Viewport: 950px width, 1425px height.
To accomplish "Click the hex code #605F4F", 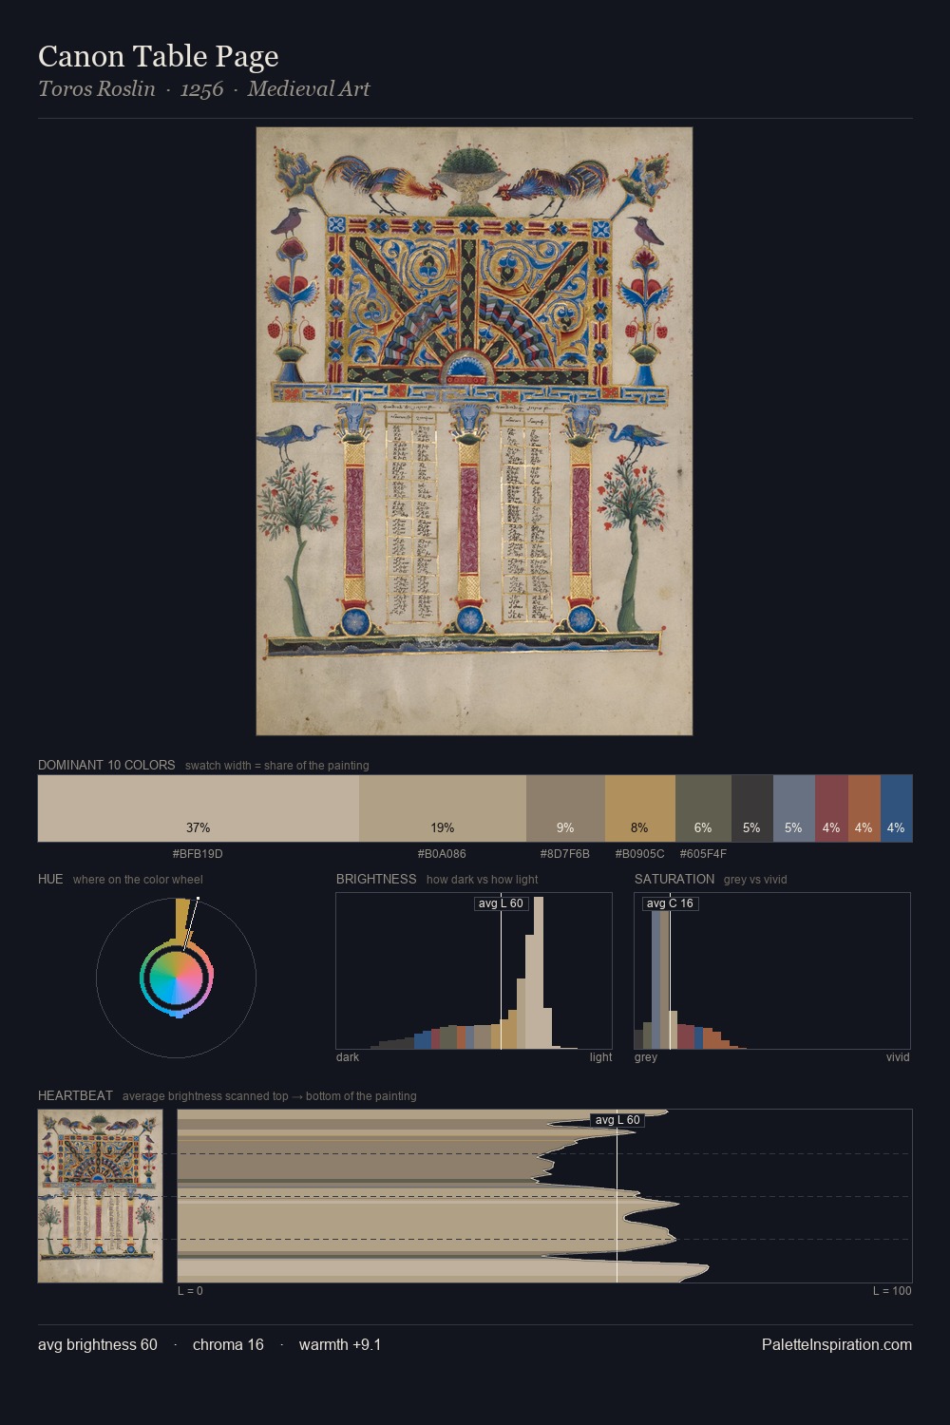I will 703,854.
